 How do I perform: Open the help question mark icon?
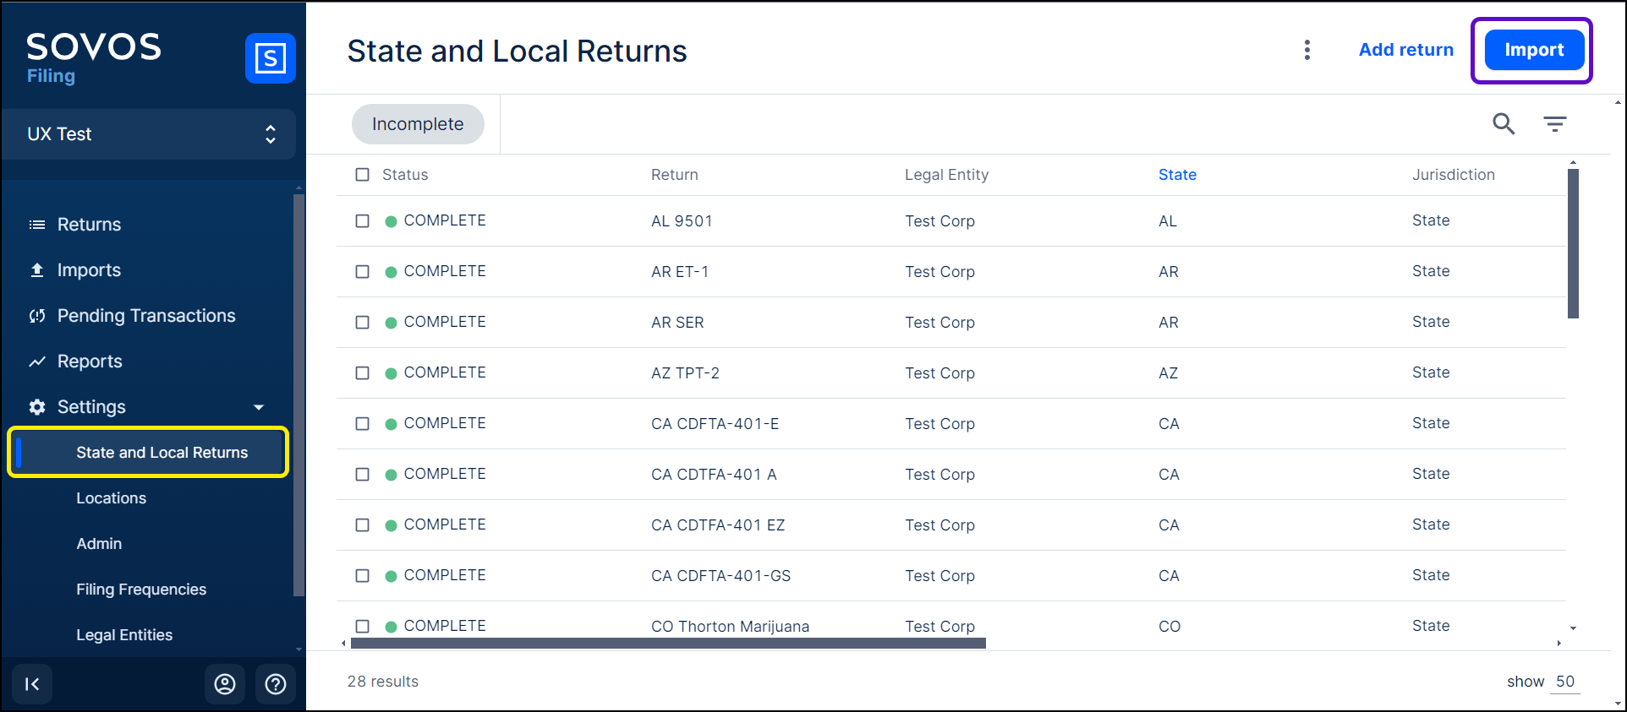pyautogui.click(x=276, y=684)
